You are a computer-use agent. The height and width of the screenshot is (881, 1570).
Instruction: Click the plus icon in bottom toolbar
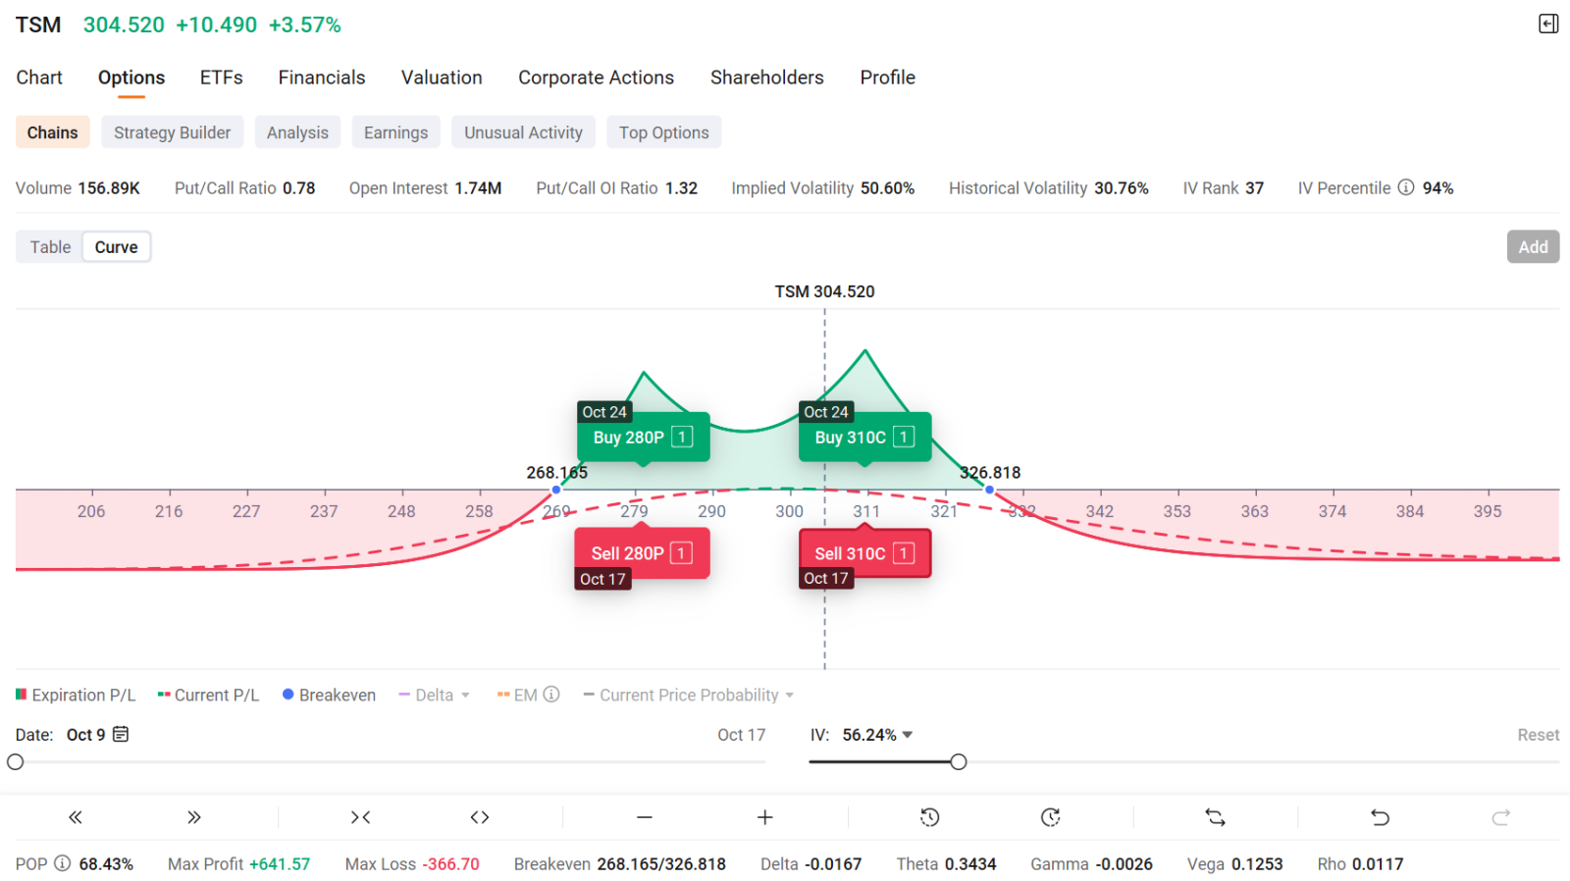click(765, 817)
